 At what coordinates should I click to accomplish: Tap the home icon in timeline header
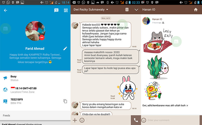pos(196,10)
